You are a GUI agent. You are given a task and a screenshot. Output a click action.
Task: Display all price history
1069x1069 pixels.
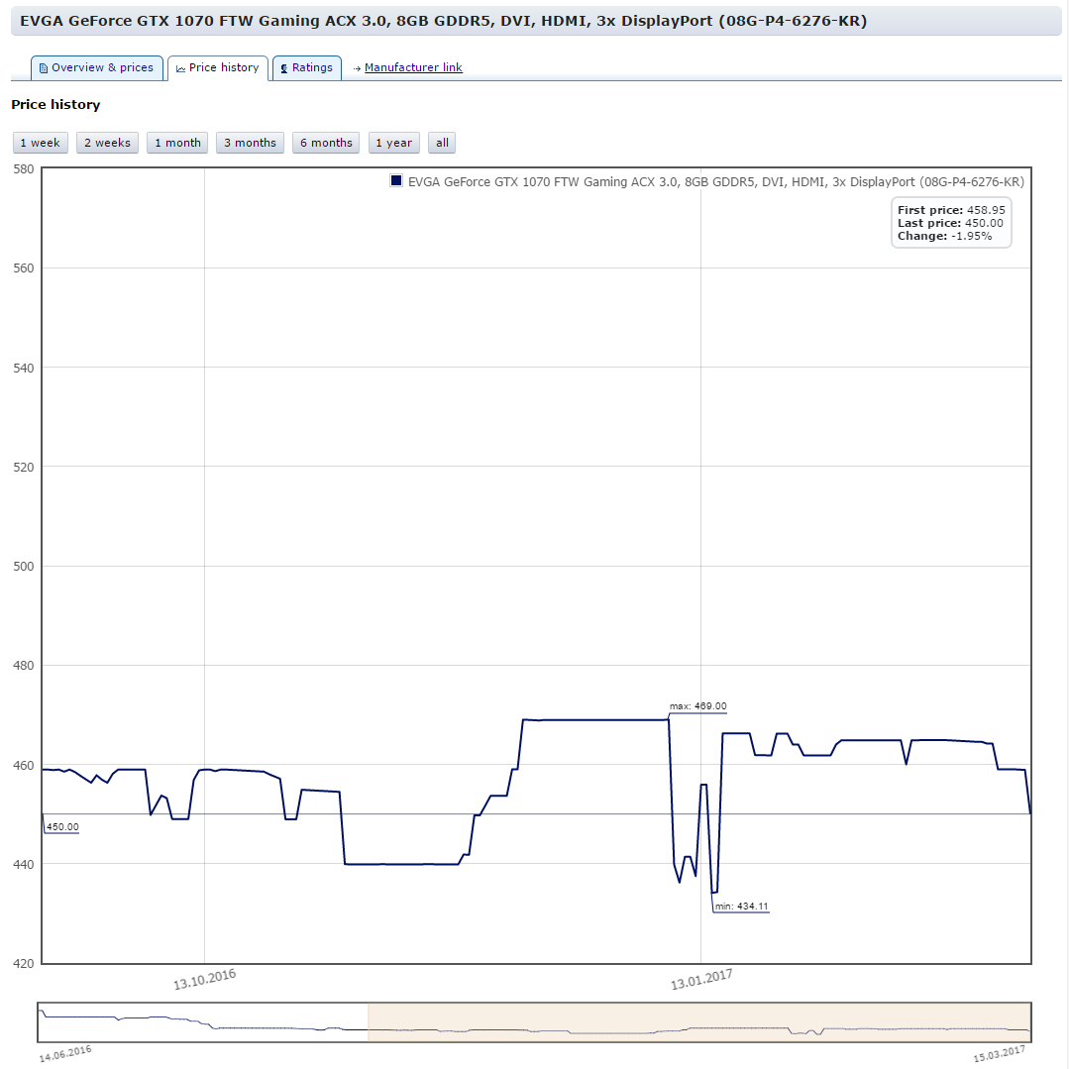[442, 143]
